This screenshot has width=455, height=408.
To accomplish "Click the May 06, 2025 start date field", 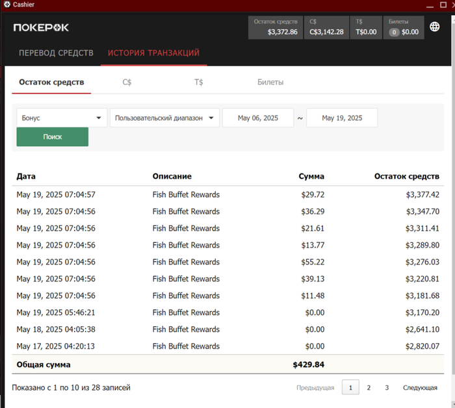I will point(258,118).
